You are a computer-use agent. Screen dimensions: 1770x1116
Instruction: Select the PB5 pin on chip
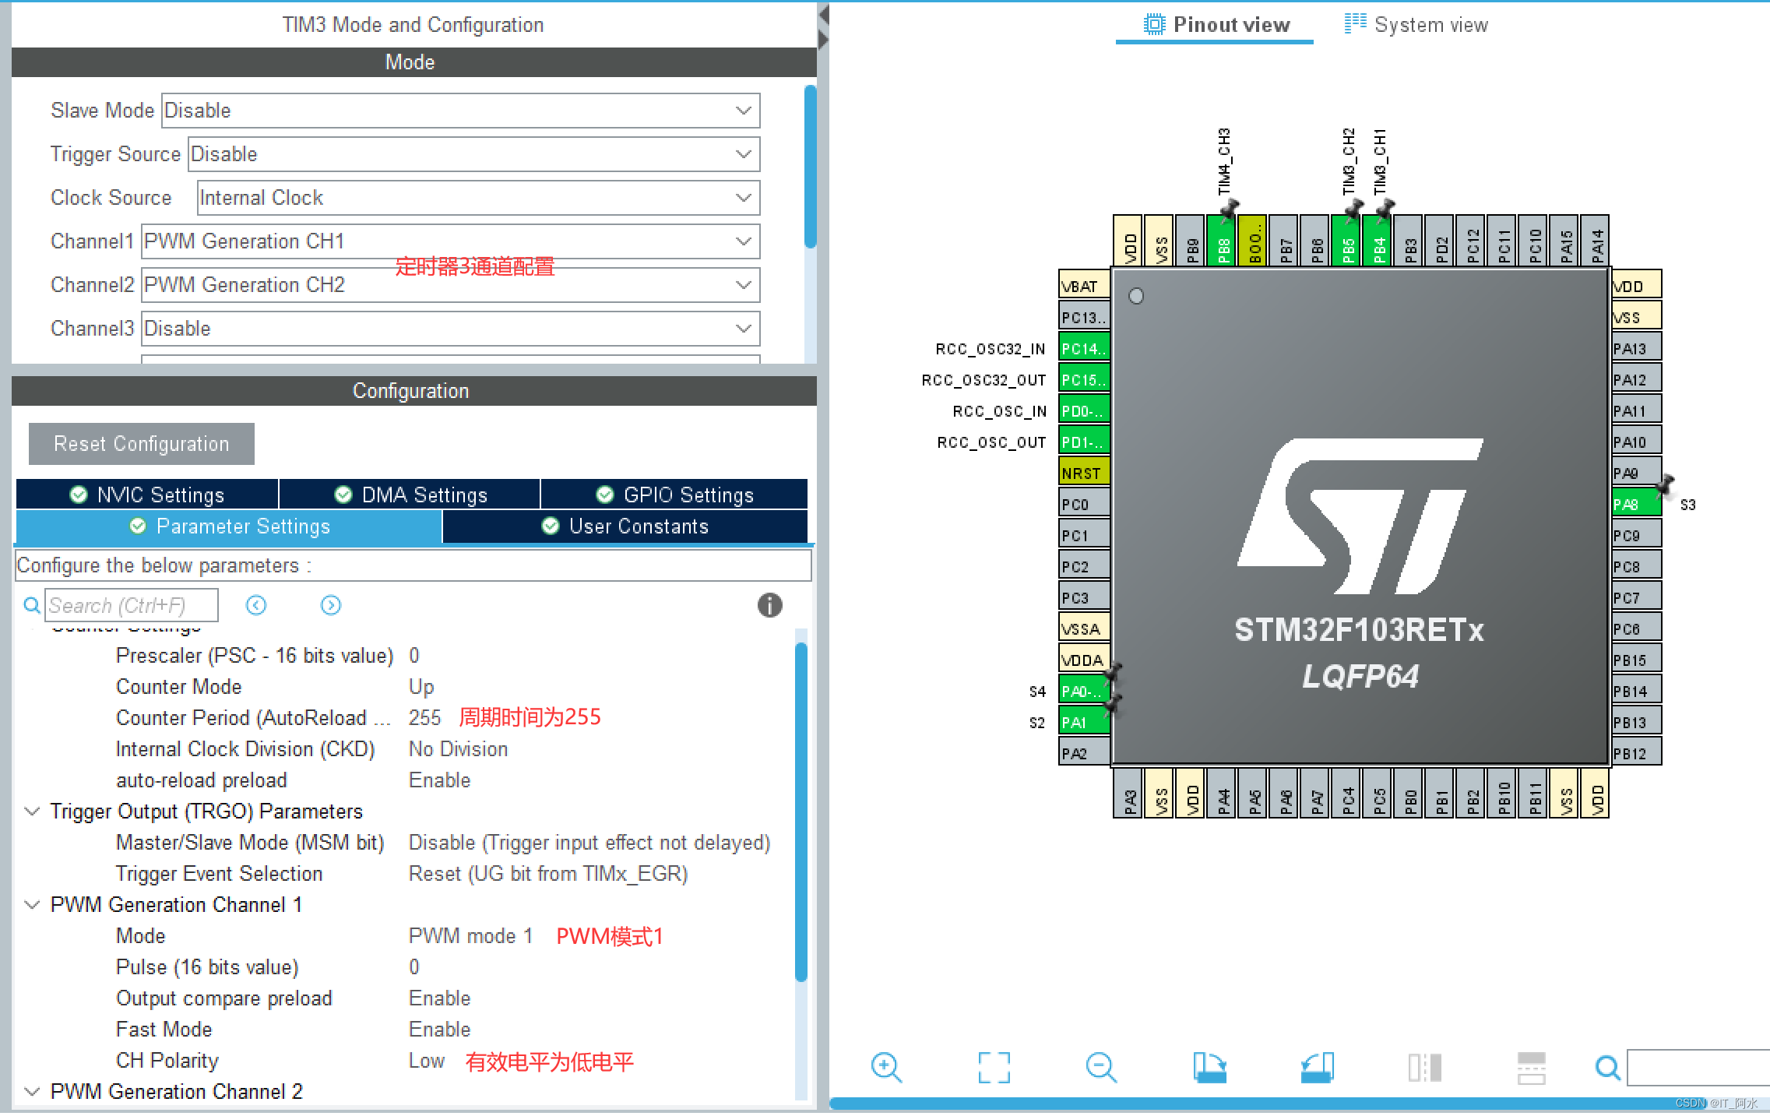[x=1346, y=241]
